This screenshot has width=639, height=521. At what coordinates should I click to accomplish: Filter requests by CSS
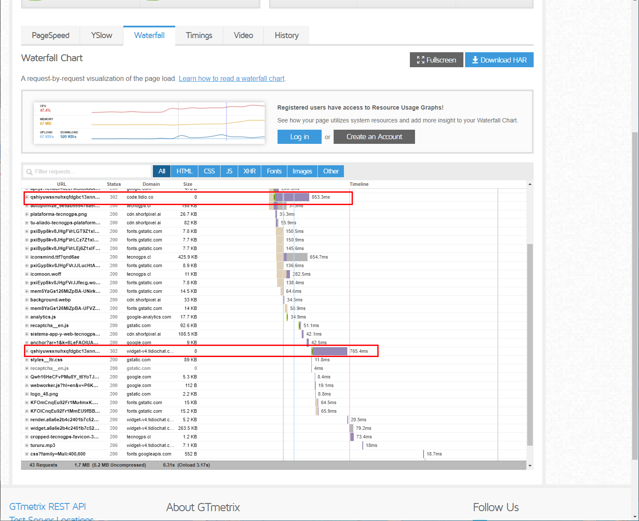tap(209, 171)
